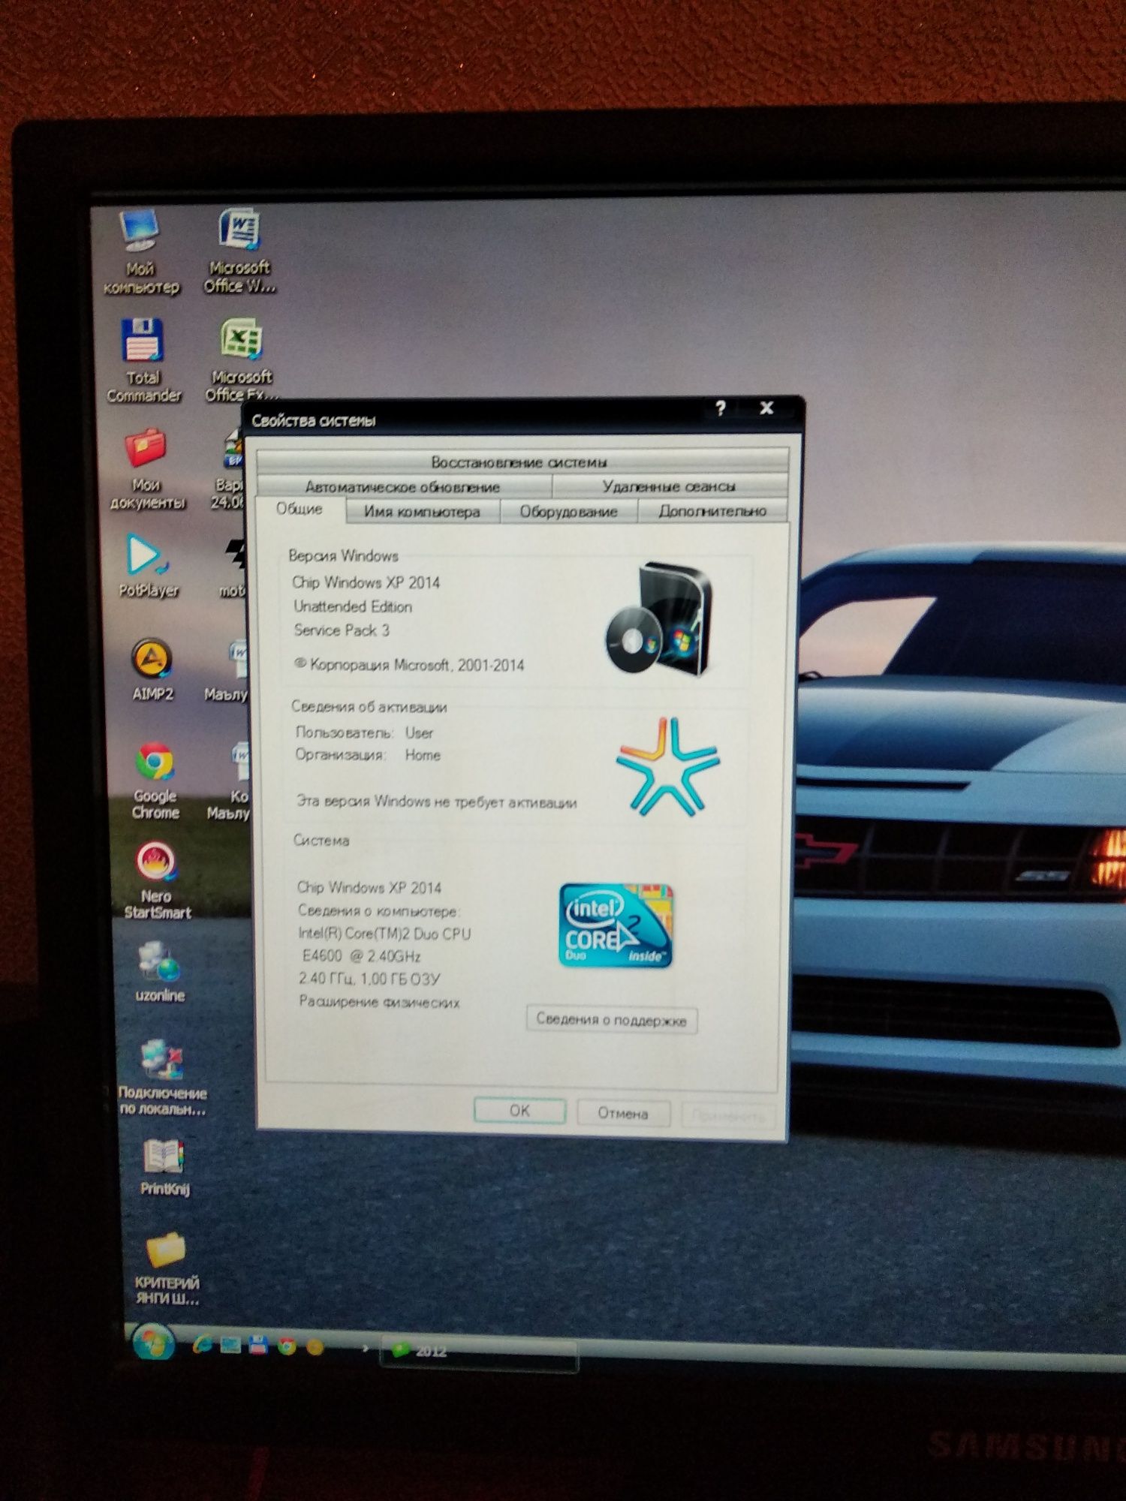
Task: Click 'Эта версия Windows не требует активации' text
Action: point(437,802)
